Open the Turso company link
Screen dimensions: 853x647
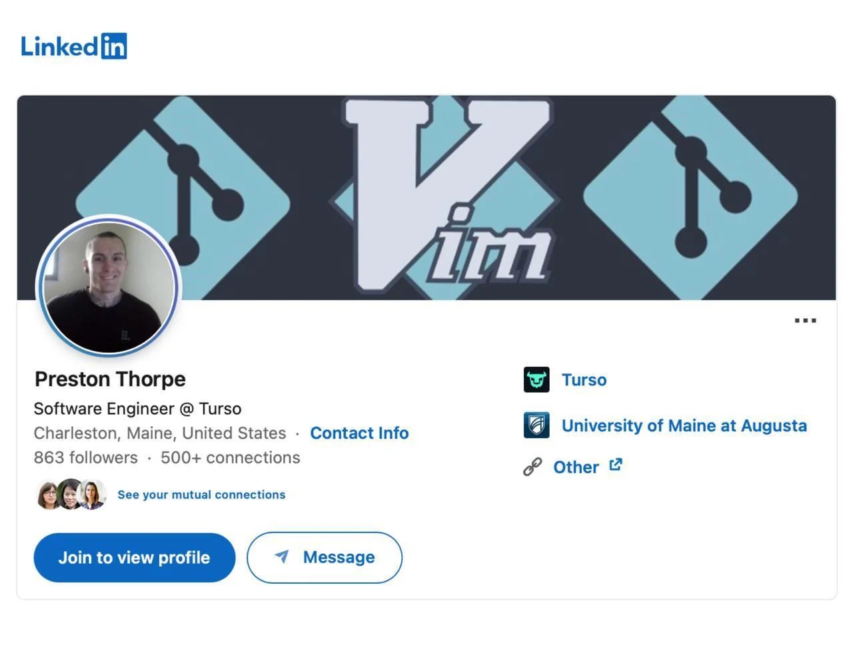tap(584, 380)
